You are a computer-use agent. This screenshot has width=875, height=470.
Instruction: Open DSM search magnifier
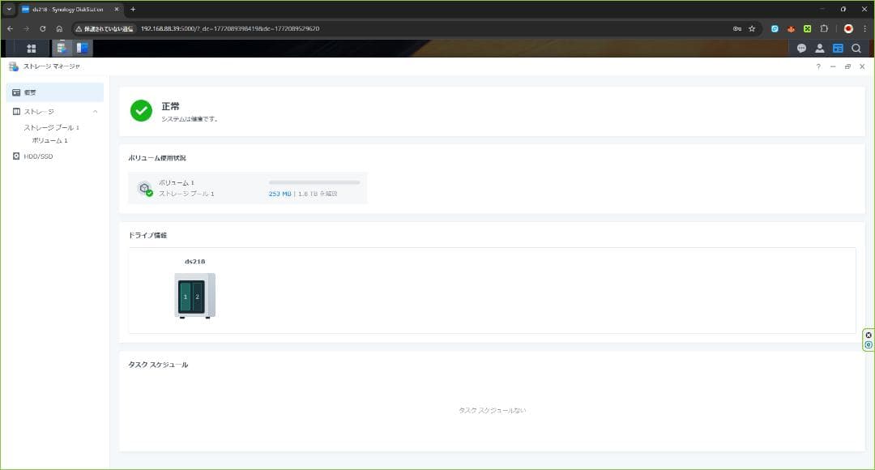tap(856, 49)
